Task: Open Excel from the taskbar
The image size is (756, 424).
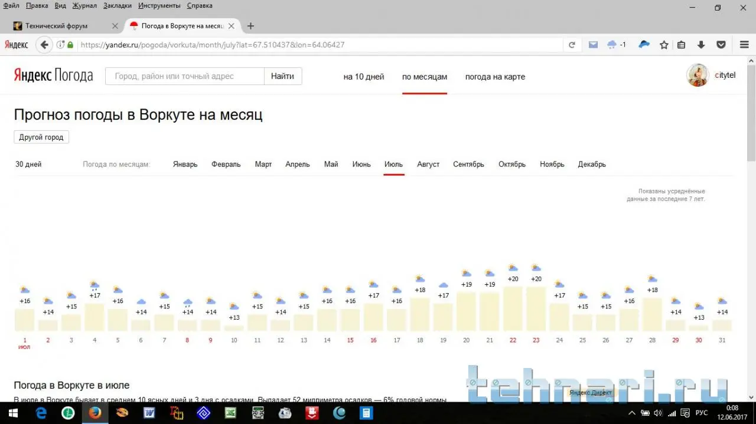Action: tap(230, 413)
